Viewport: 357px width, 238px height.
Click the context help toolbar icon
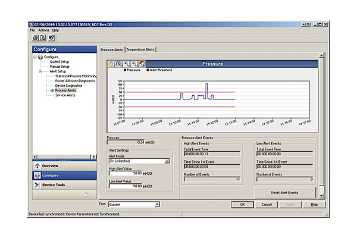52,37
